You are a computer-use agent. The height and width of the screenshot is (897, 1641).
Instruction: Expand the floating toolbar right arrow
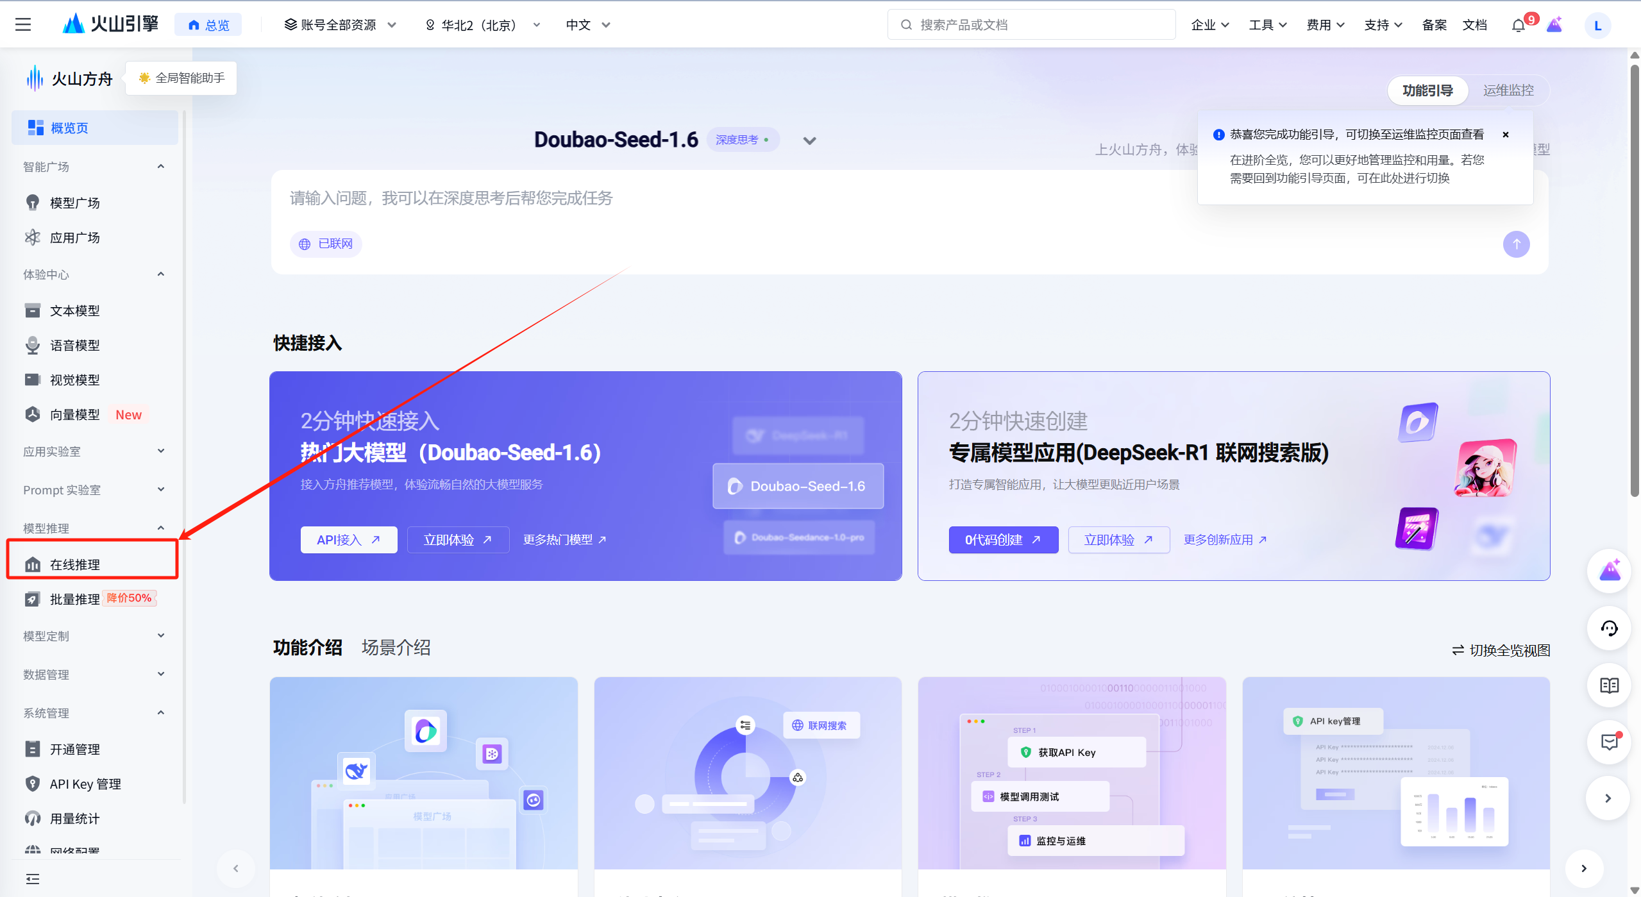[x=1608, y=798]
